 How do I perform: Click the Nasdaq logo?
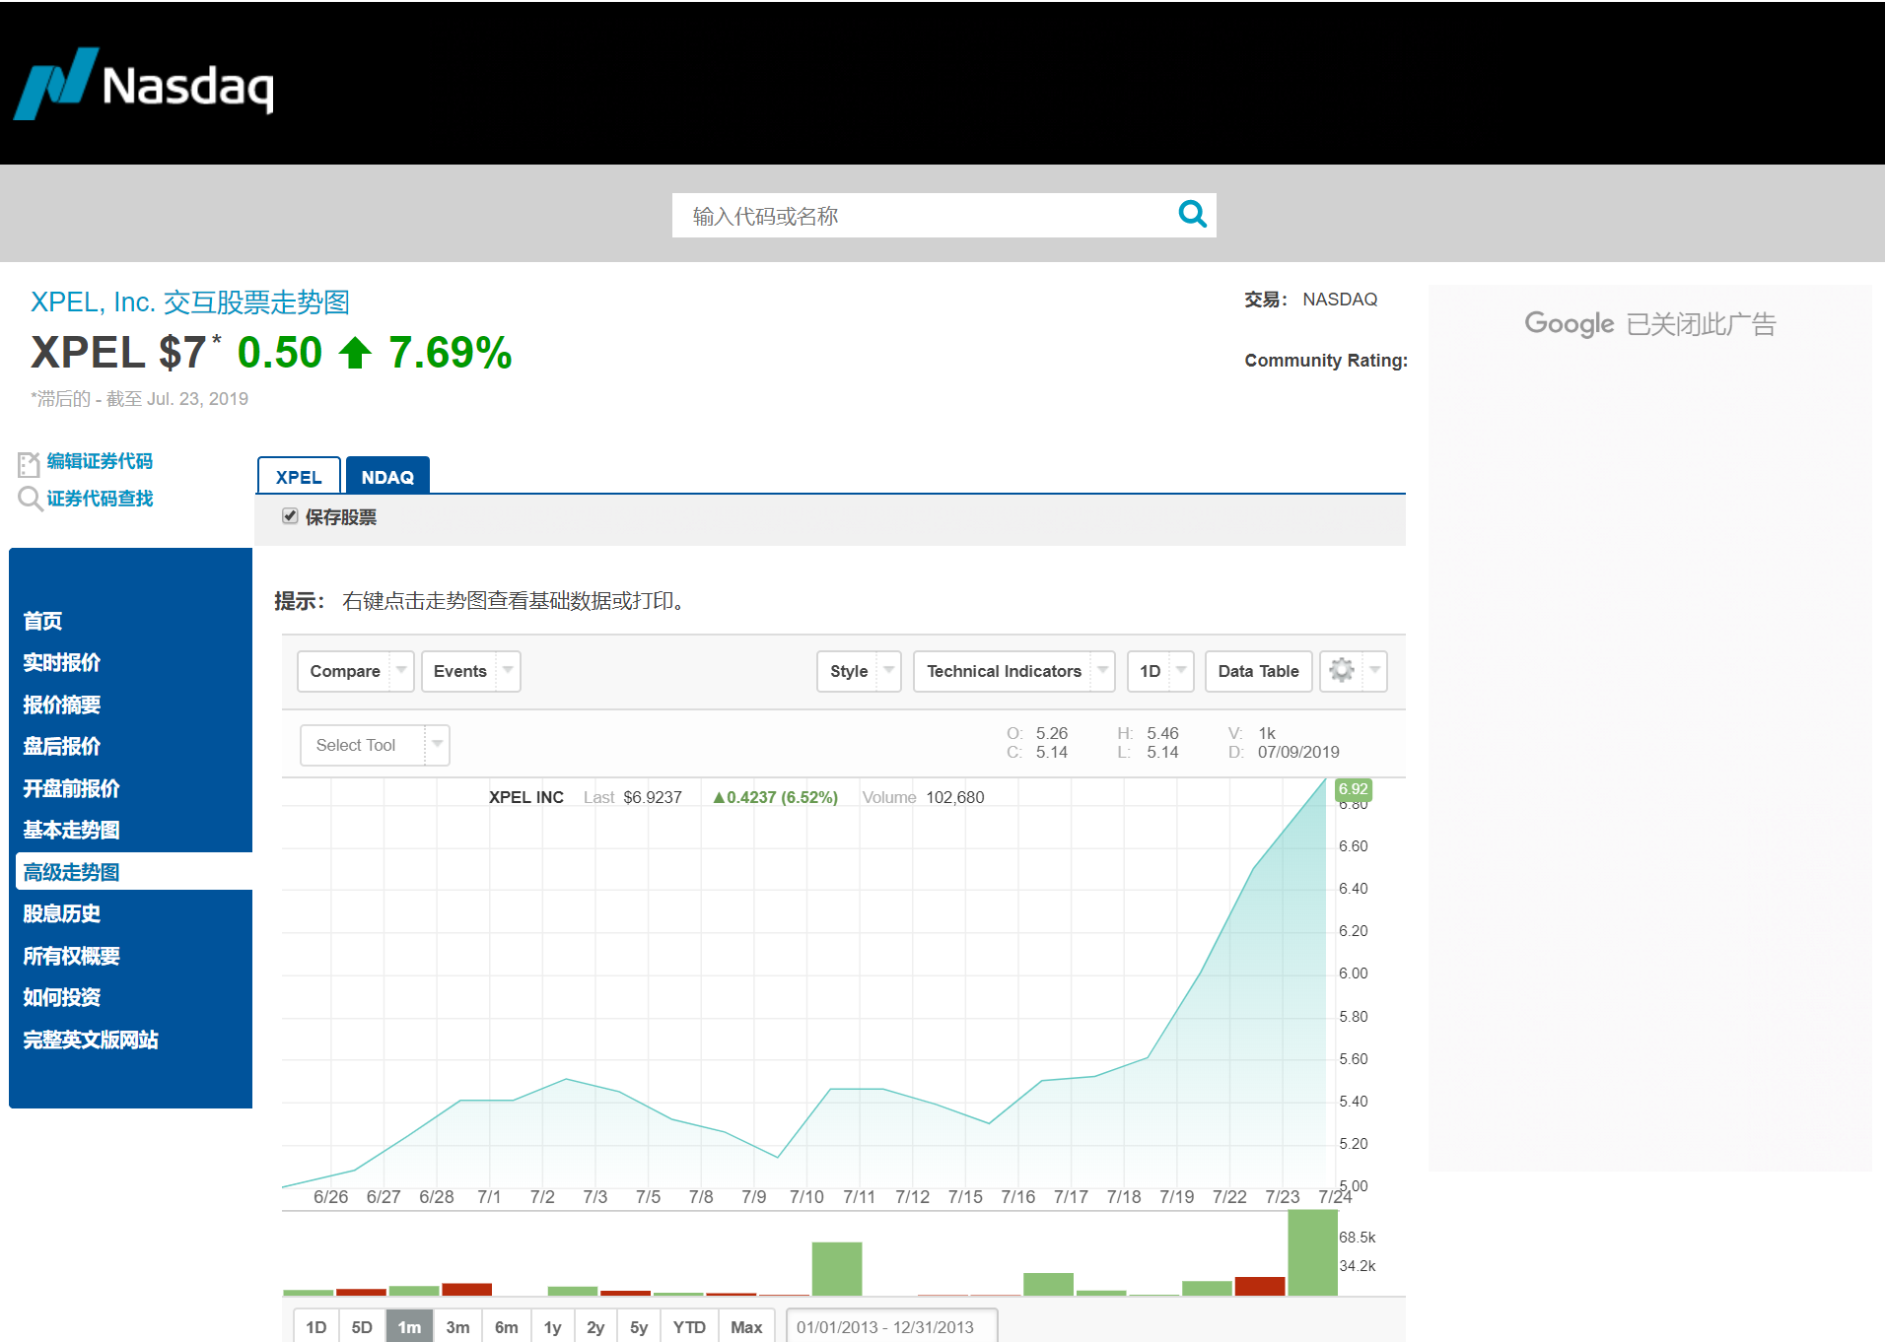144,84
